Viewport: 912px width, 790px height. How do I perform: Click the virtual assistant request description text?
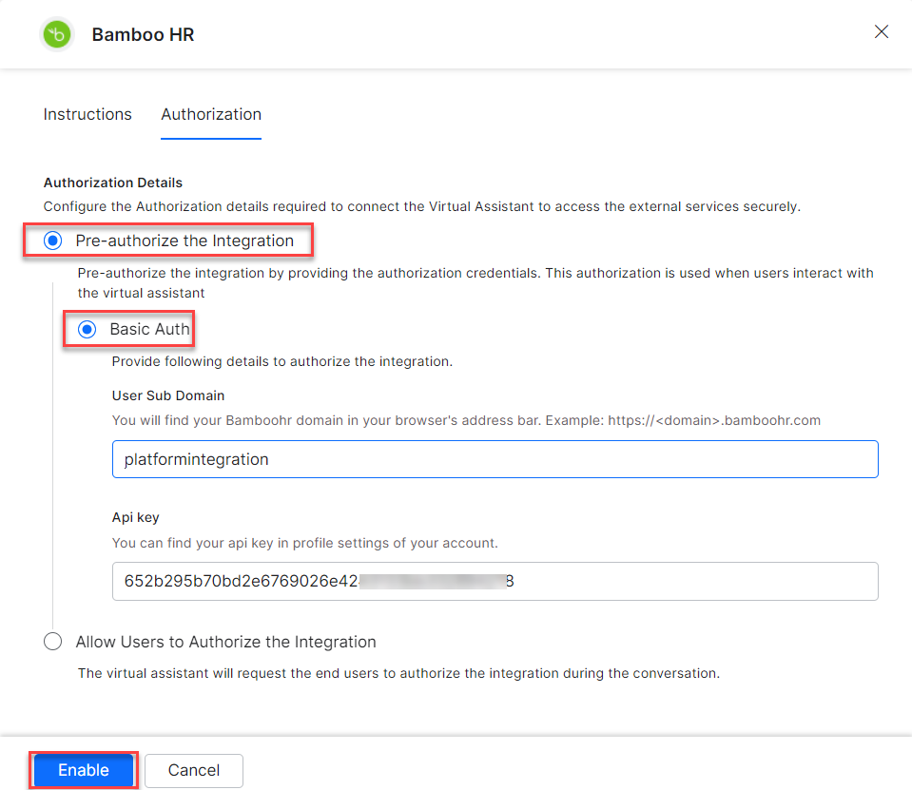click(398, 673)
